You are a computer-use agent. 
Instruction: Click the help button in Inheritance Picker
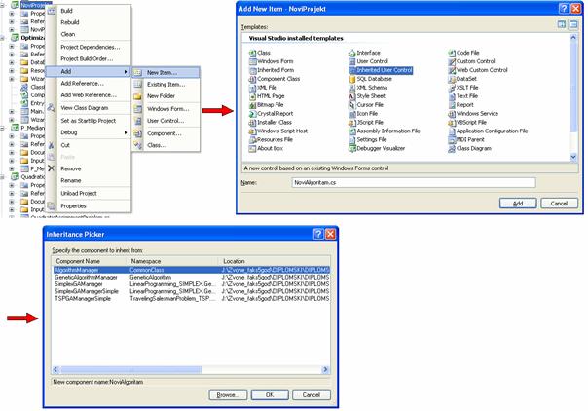click(315, 236)
